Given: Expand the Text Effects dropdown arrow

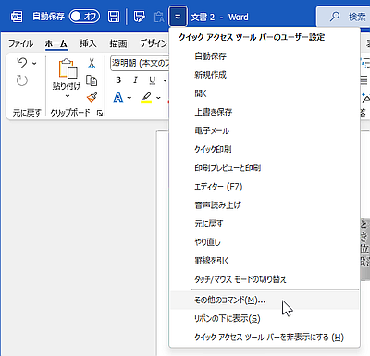Looking at the screenshot, I should [129, 98].
